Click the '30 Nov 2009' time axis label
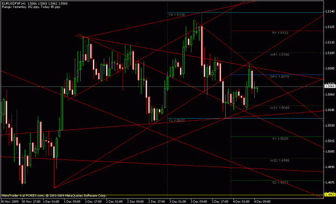 click(10, 201)
